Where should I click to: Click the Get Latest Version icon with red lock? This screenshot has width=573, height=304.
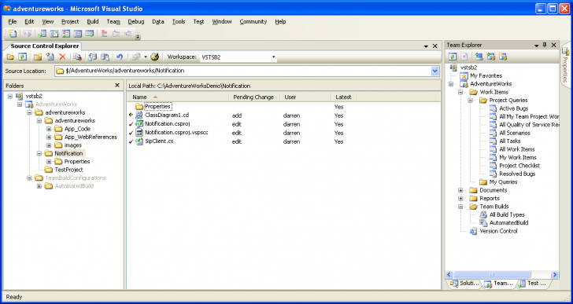77,57
